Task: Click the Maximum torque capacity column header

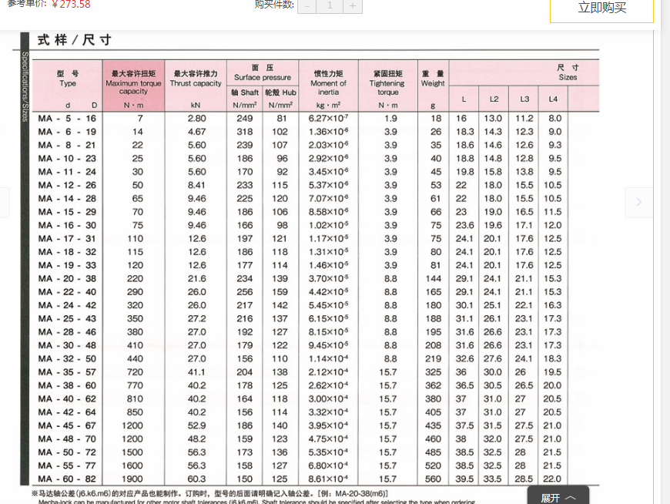Action: 133,86
